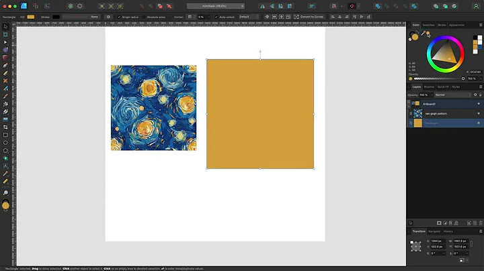Select the Move tool in the left toolbar

tap(5, 27)
